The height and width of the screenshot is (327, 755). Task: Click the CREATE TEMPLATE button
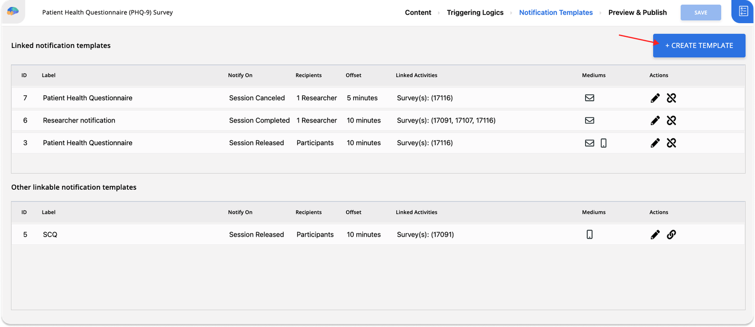(699, 45)
